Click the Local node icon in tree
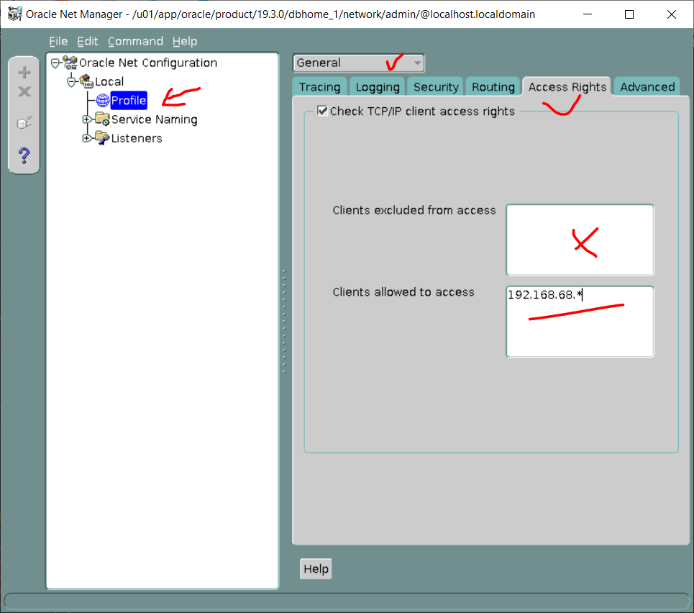The height and width of the screenshot is (613, 694). [86, 82]
